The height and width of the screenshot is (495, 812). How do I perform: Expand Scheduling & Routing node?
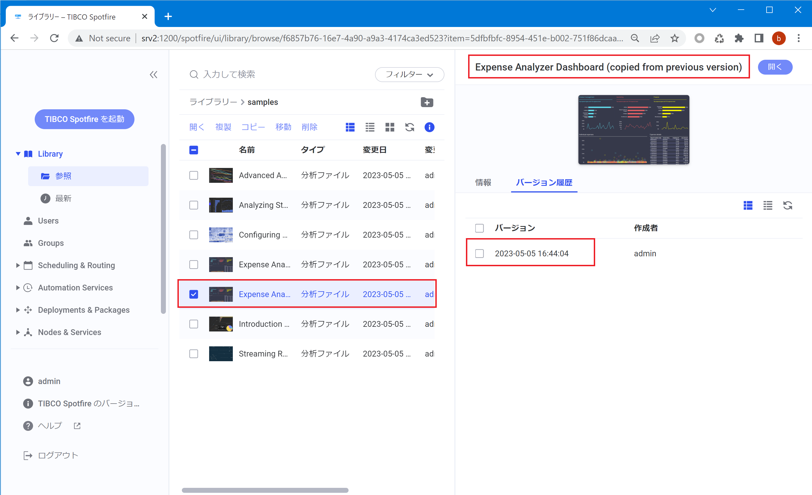(18, 265)
